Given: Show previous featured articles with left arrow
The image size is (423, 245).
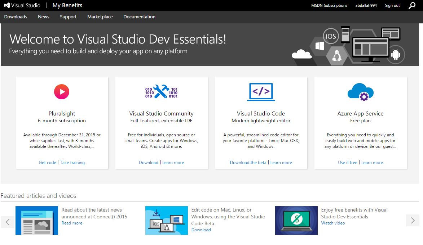Looking at the screenshot, I should click(8, 222).
